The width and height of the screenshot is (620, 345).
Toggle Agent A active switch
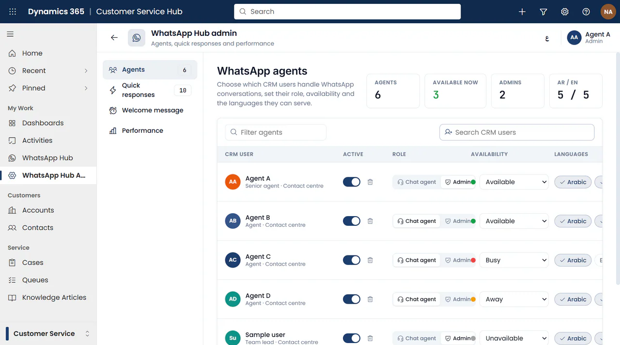(352, 182)
